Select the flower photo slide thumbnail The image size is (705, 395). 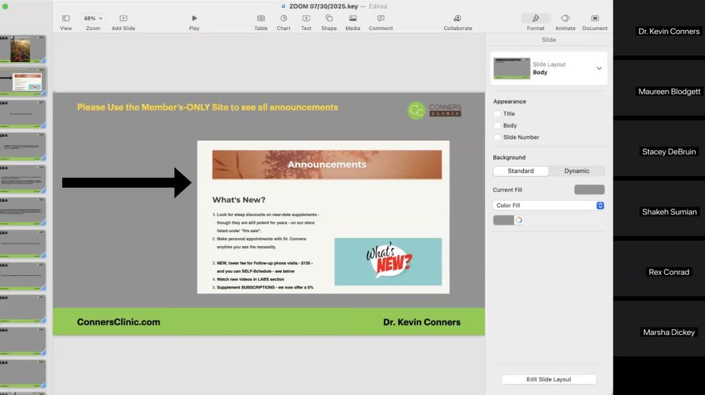point(23,50)
